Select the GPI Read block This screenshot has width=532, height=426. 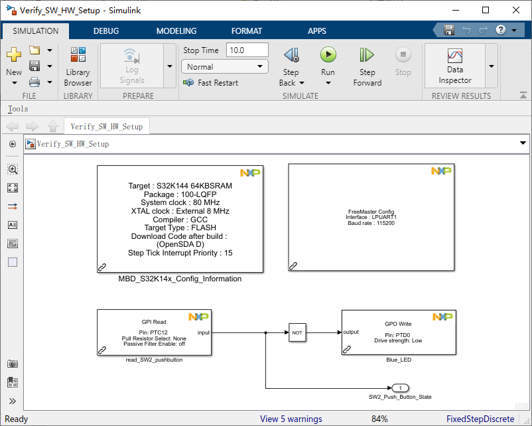pos(154,332)
